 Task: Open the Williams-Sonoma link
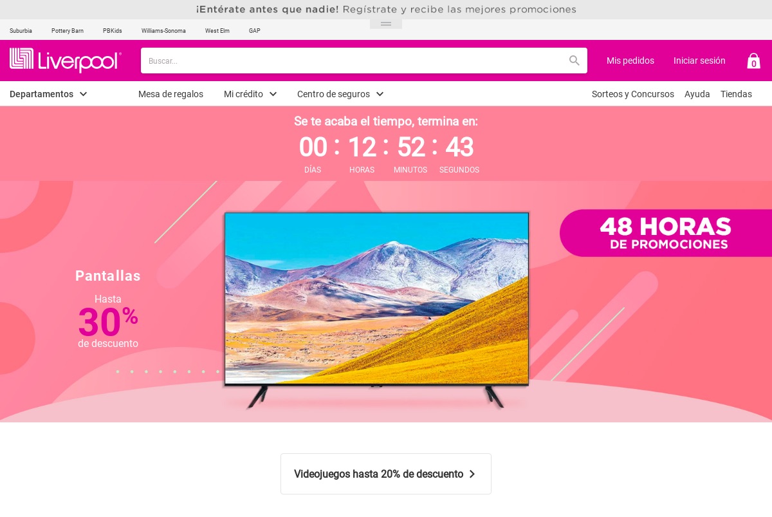point(163,31)
